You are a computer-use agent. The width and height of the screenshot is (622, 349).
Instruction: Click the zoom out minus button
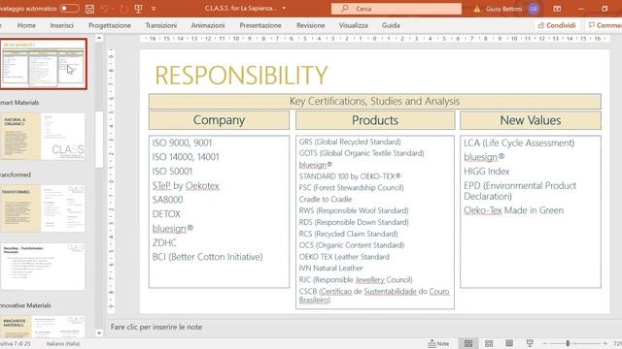(x=545, y=343)
